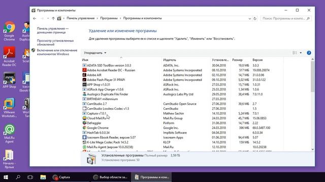Open Панель управления домашняя страница link
The width and height of the screenshot is (325, 182).
point(53,30)
